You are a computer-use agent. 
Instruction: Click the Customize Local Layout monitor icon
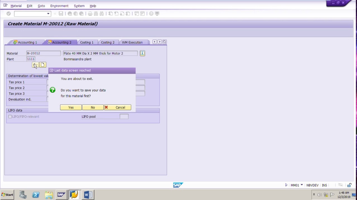pos(157,14)
